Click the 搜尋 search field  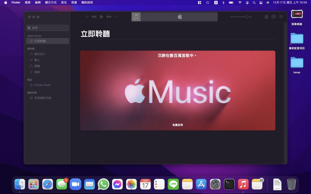click(x=48, y=28)
